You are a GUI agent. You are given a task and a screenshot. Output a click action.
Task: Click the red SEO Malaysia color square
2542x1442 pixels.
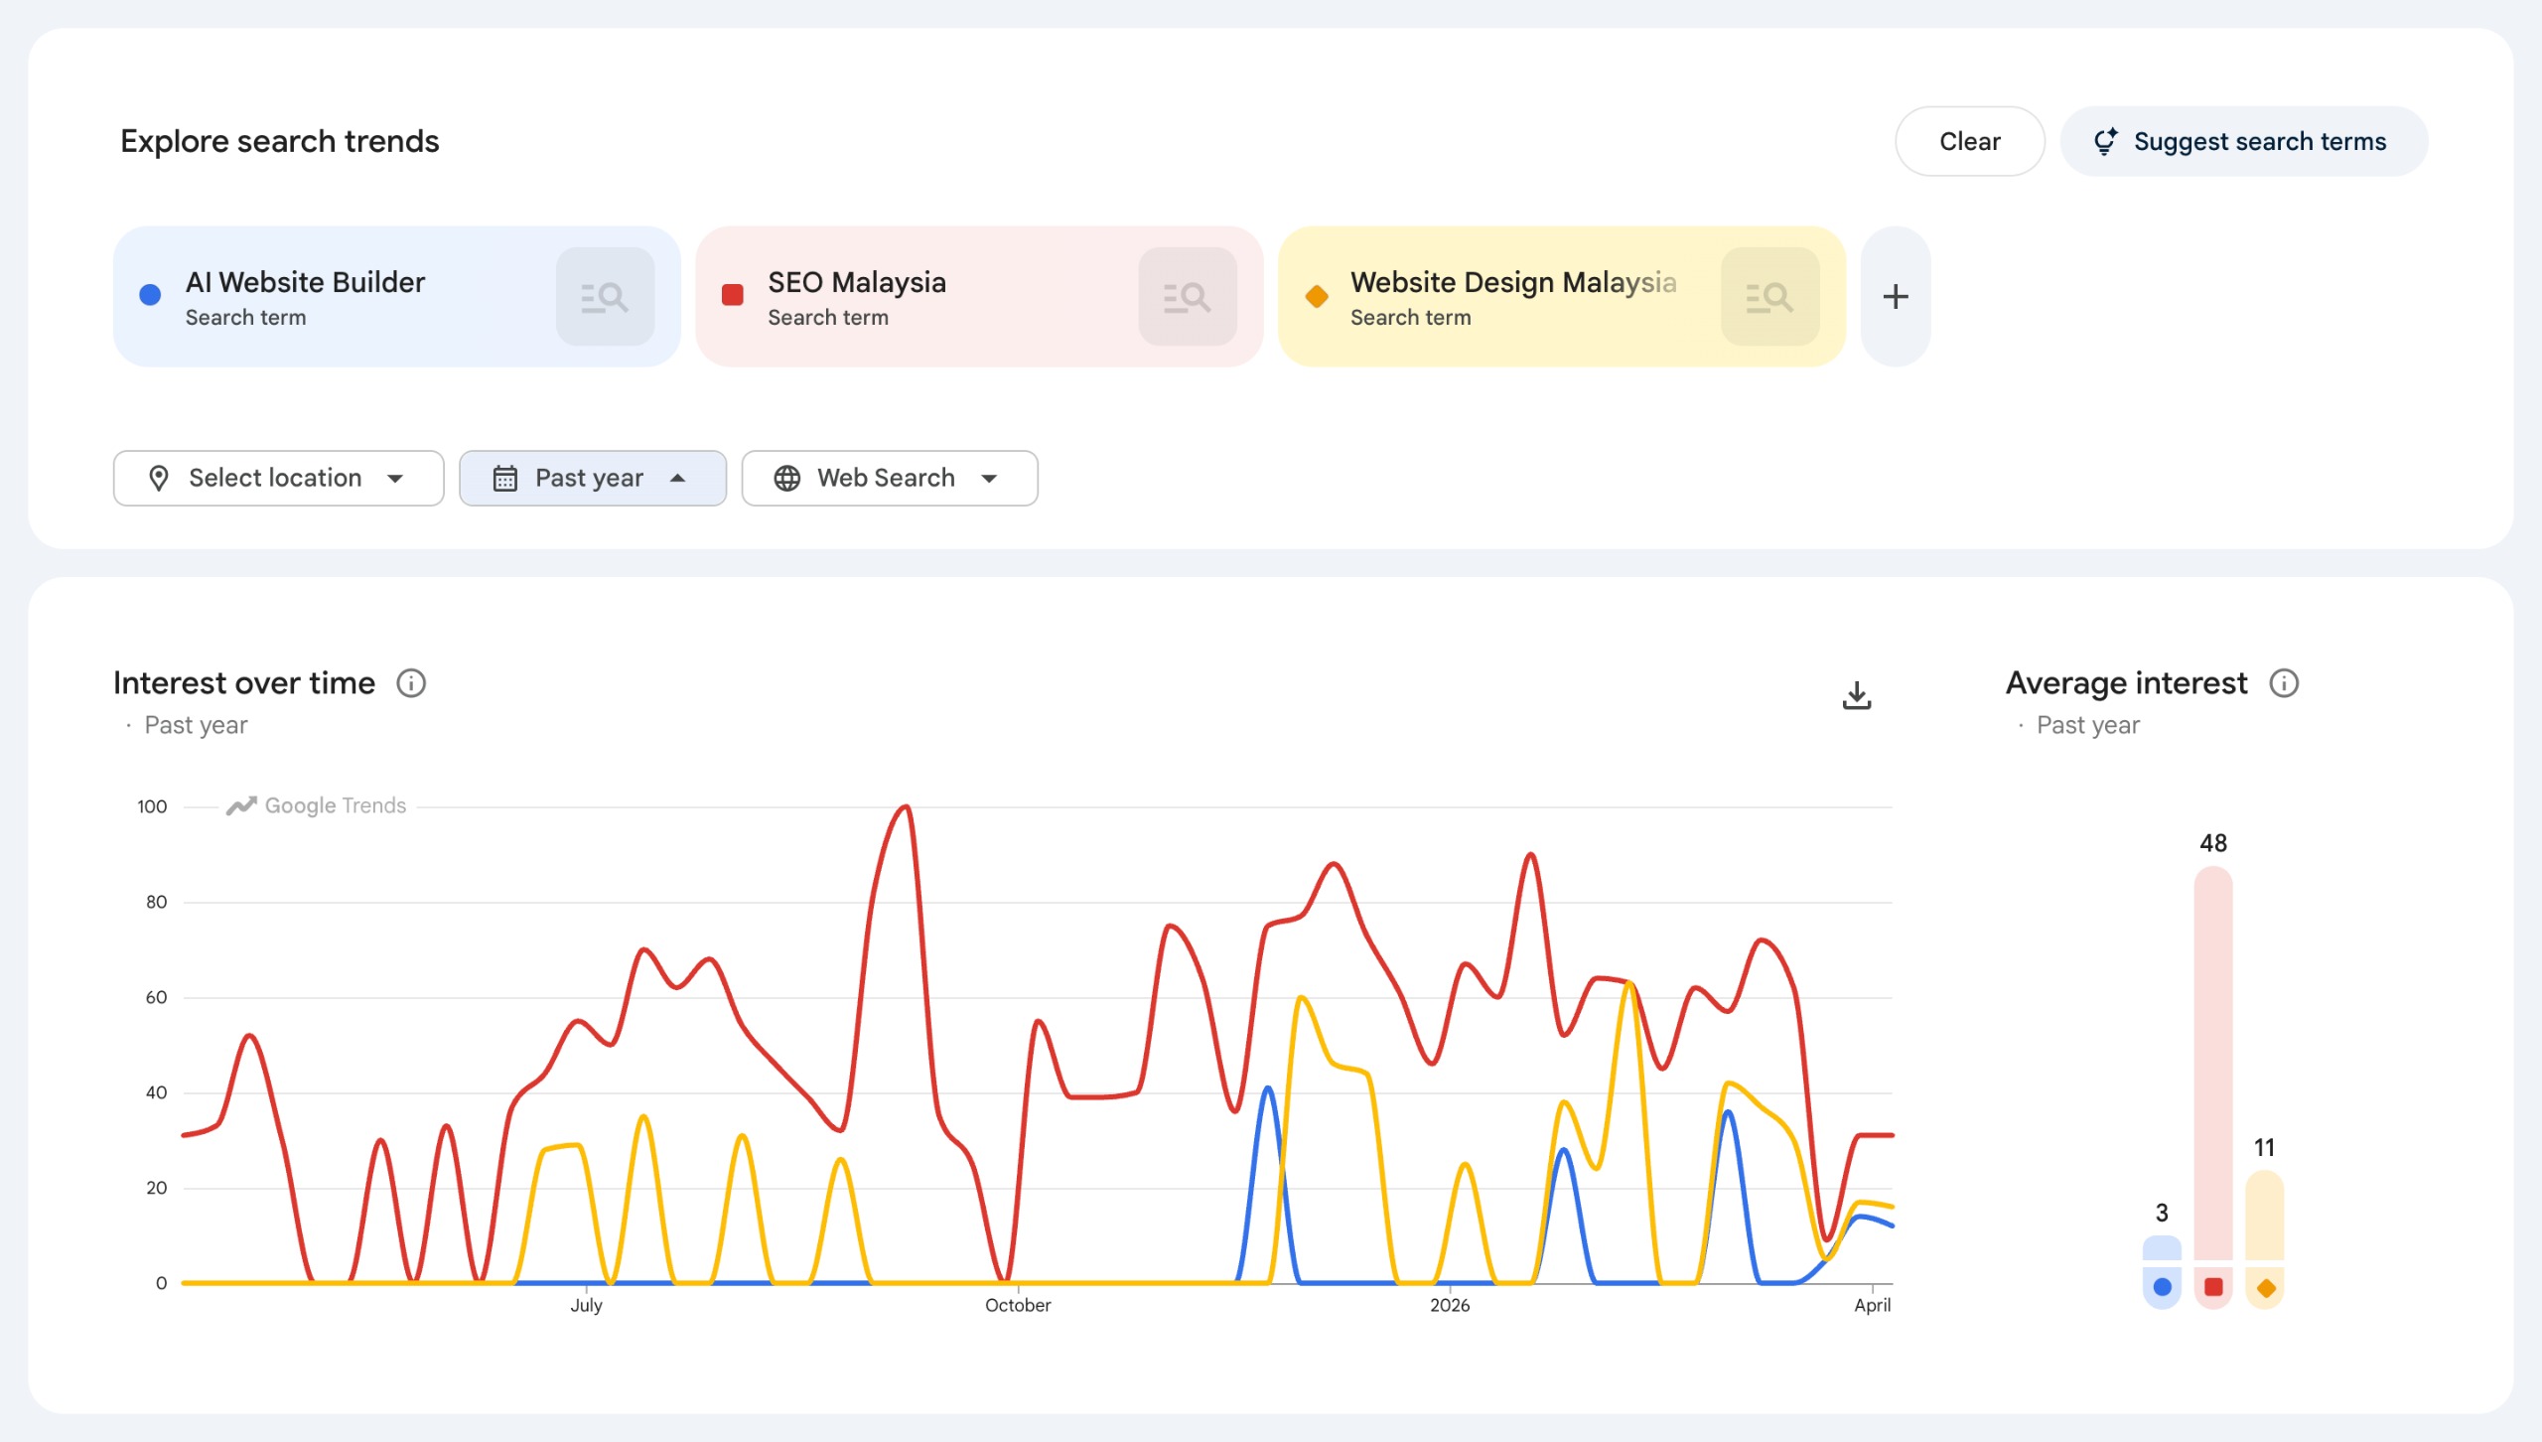733,295
